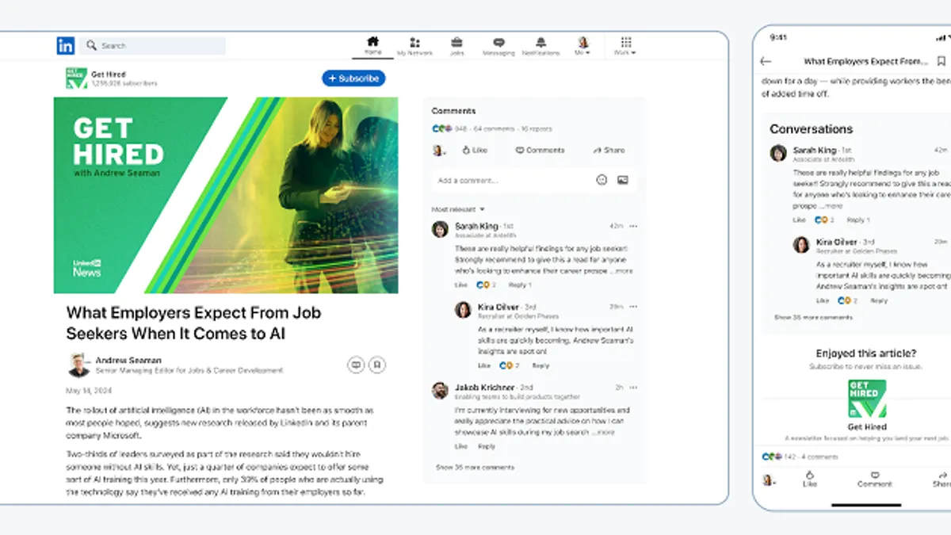951x535 pixels.
Task: Open Kira Oliver's avatar on mobile
Action: coord(801,244)
